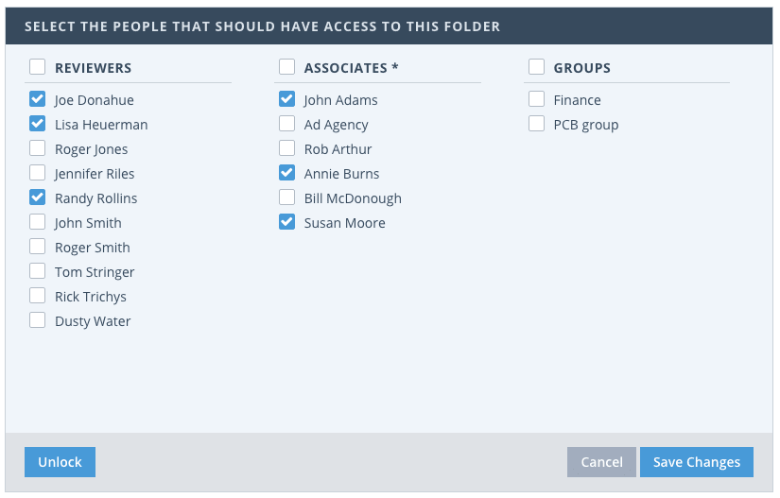Check the Dusty Water checkbox
Viewport: 780px width, 498px height.
click(37, 319)
